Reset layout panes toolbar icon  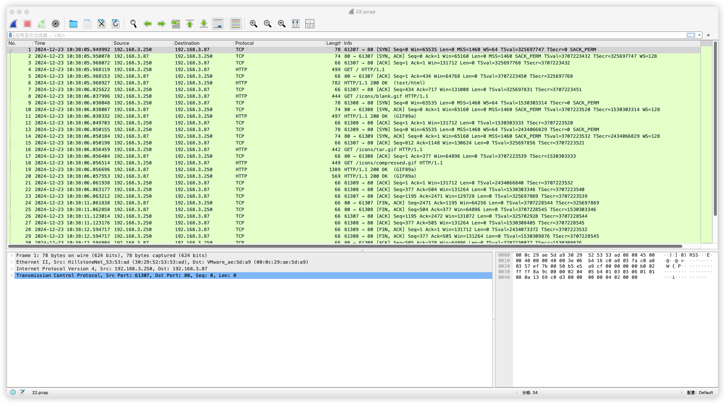(x=310, y=24)
